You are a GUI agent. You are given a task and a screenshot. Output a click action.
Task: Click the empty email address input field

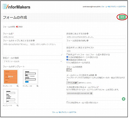pyautogui.click(x=93, y=99)
